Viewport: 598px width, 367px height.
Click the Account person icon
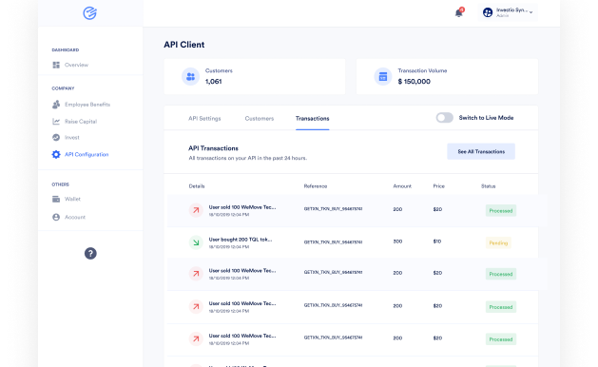pos(56,217)
